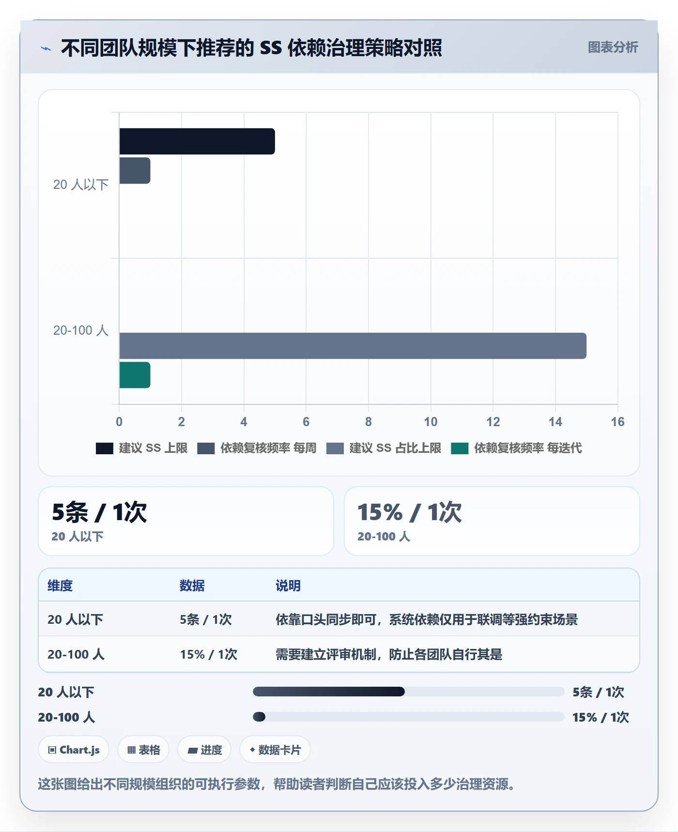Click the 20-100 人 progress bar
The width and height of the screenshot is (678, 832).
pos(409,717)
